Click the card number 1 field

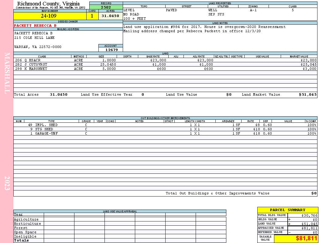pos(92,16)
